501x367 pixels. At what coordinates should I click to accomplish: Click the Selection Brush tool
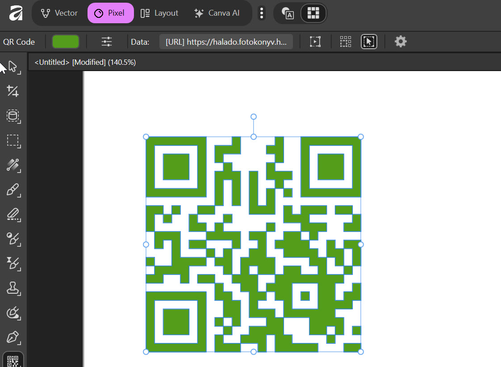(x=13, y=166)
